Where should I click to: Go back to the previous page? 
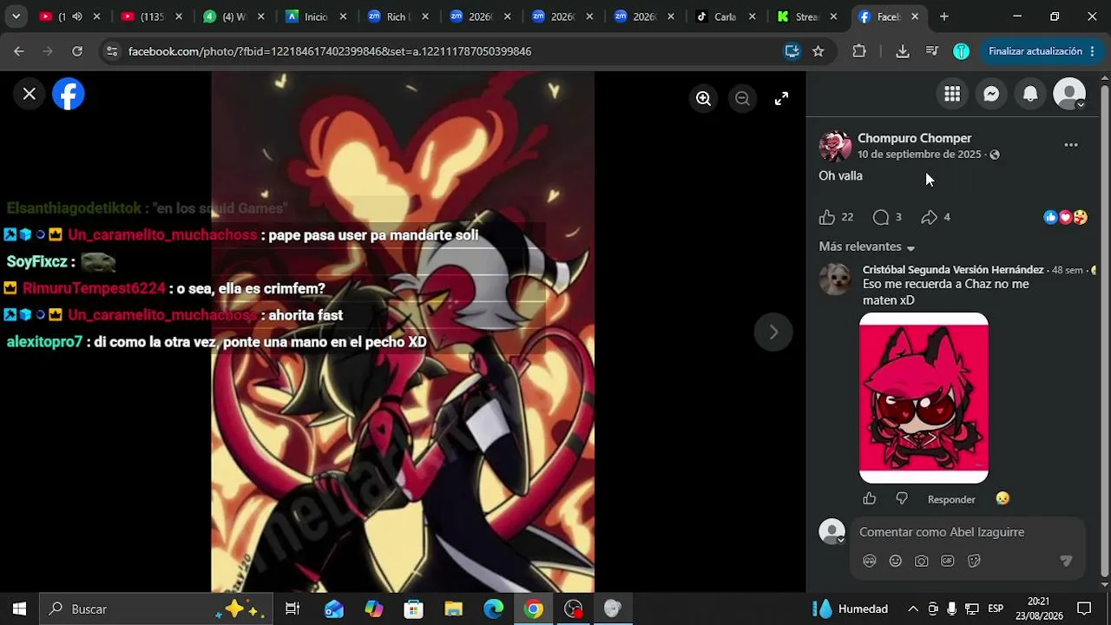(x=19, y=51)
